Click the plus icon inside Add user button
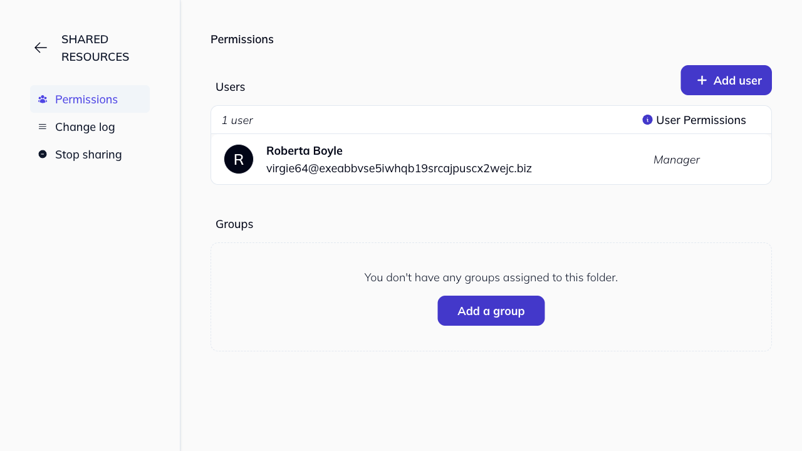This screenshot has height=451, width=802. tap(703, 80)
